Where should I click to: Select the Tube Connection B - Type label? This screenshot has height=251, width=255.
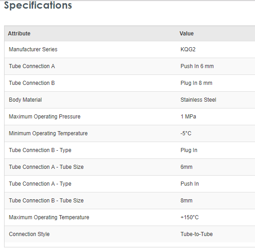pos(40,150)
